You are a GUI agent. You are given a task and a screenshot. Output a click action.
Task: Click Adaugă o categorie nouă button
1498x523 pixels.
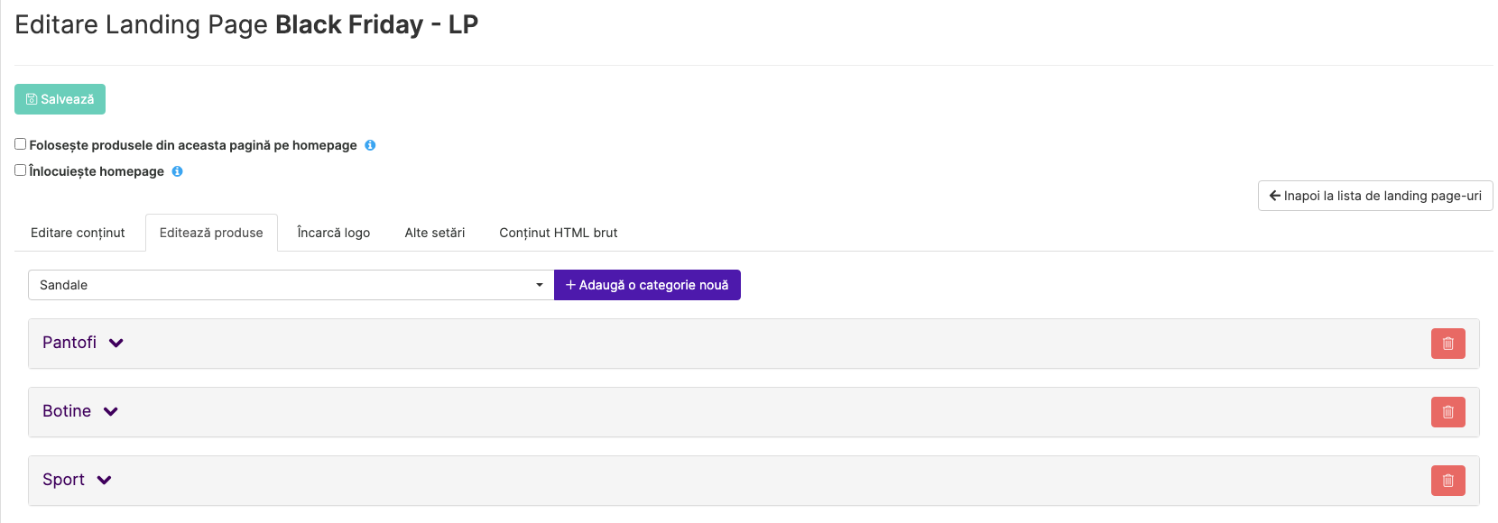coord(647,285)
